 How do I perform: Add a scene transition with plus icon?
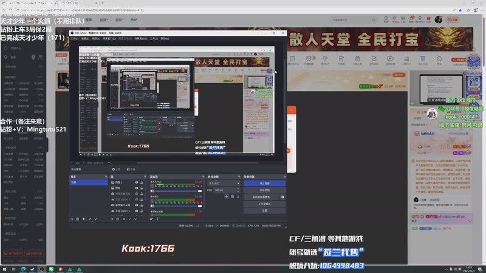pos(227,196)
